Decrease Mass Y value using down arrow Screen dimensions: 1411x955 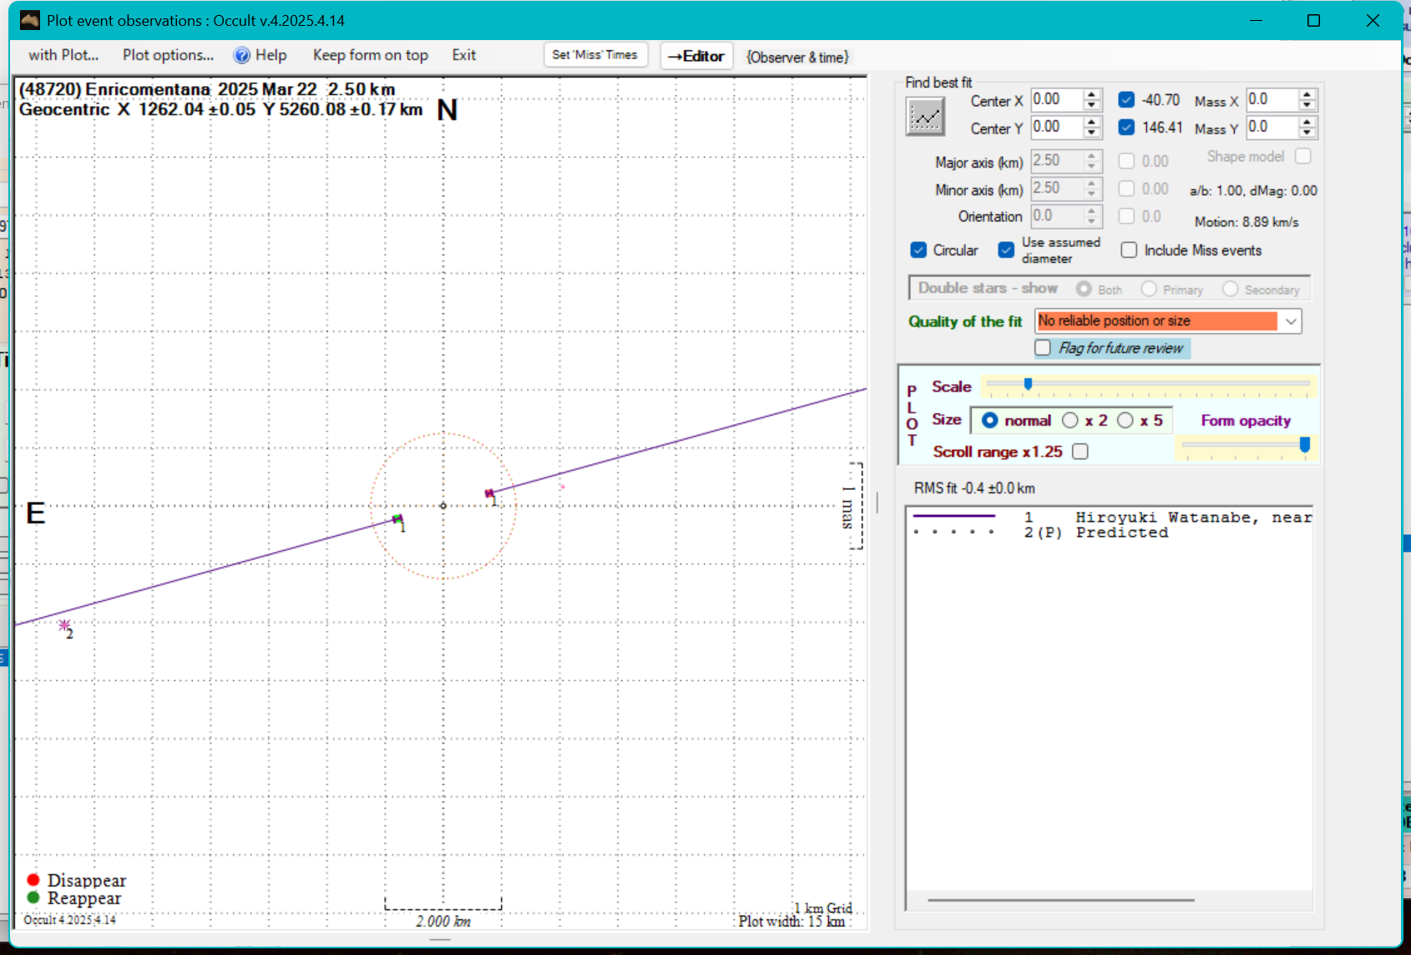(1307, 133)
